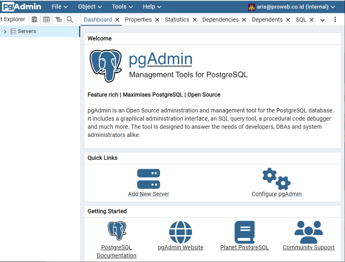Click 'Management Tools for PostgreSQL' subtitle
This screenshot has width=345, height=262.
188,75
